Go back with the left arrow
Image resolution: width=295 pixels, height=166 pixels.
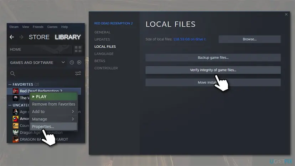click(x=12, y=37)
